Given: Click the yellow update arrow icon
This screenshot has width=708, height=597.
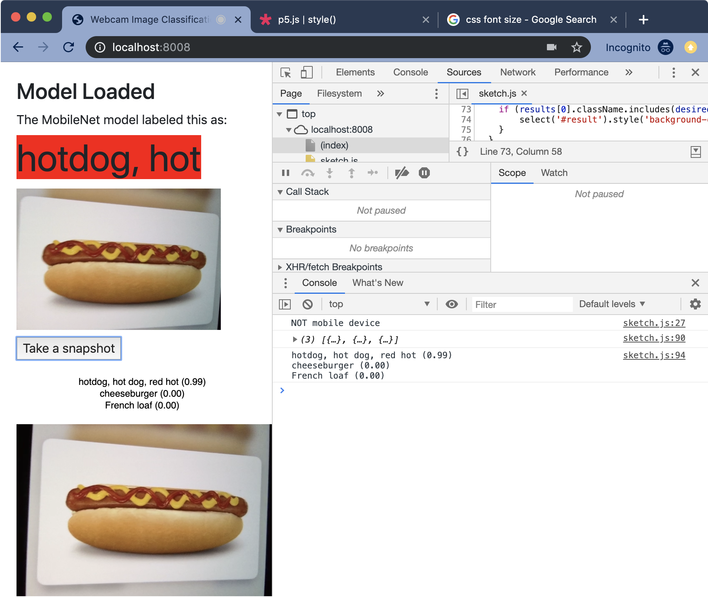Looking at the screenshot, I should point(691,47).
